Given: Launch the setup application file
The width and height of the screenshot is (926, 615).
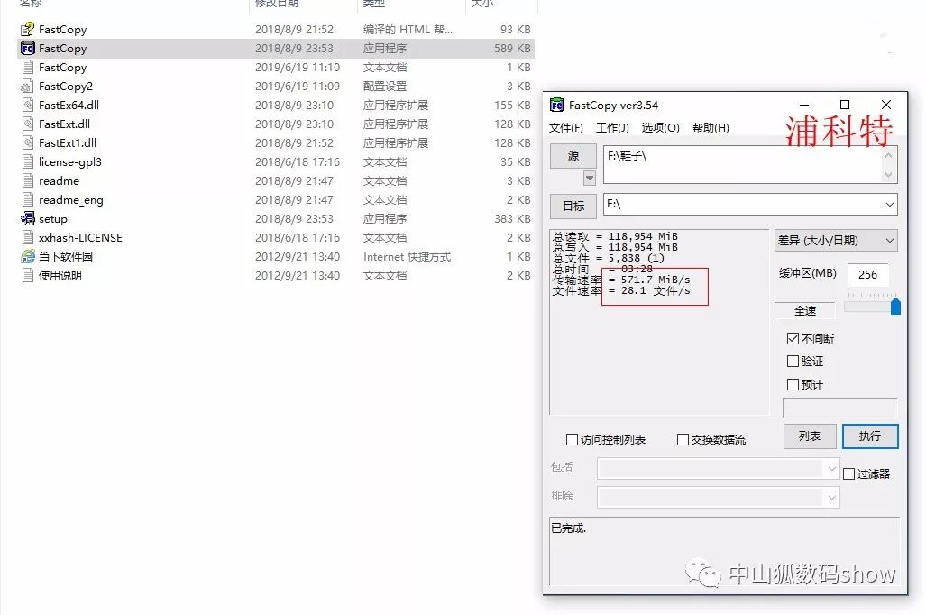Looking at the screenshot, I should (56, 218).
